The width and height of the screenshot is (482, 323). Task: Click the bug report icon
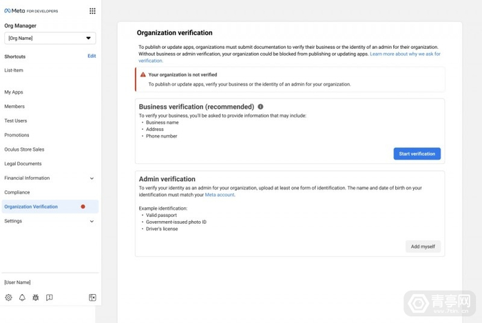coord(36,298)
